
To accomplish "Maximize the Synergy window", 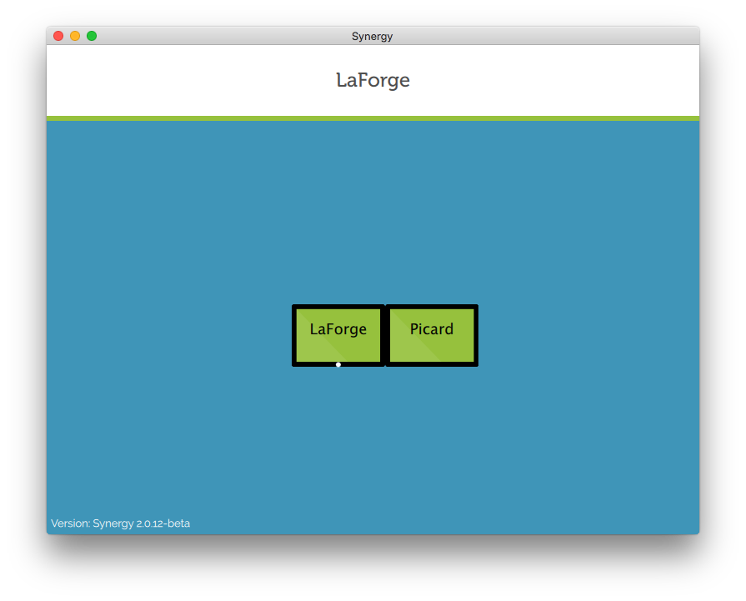I will click(x=92, y=36).
